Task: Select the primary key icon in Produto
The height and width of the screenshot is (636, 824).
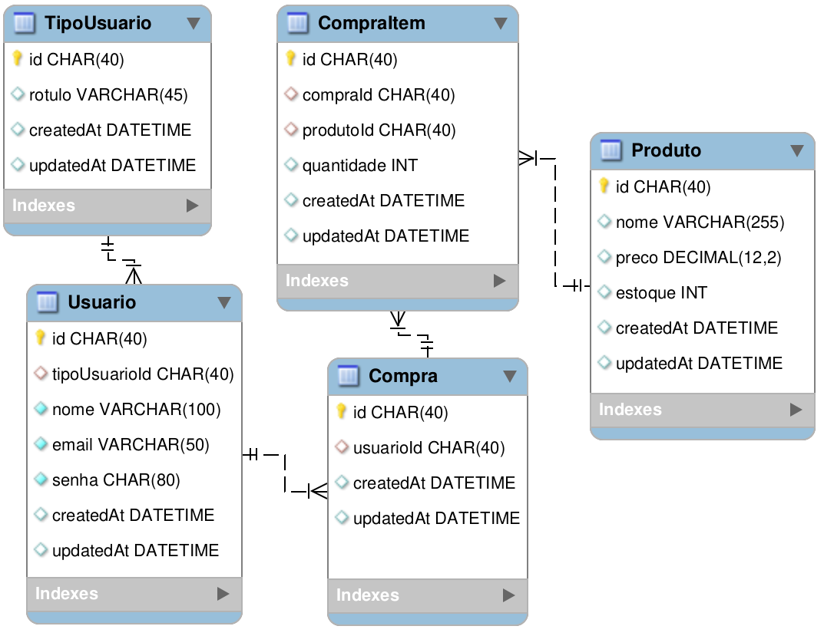Action: (x=604, y=186)
